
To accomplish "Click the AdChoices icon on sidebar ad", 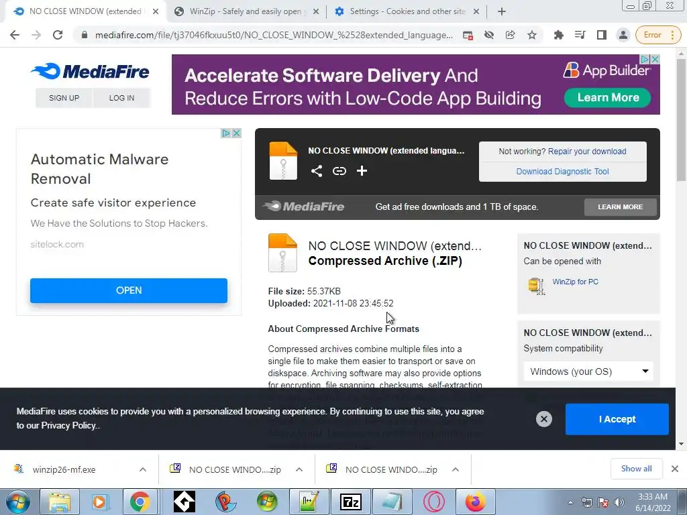I will (225, 133).
